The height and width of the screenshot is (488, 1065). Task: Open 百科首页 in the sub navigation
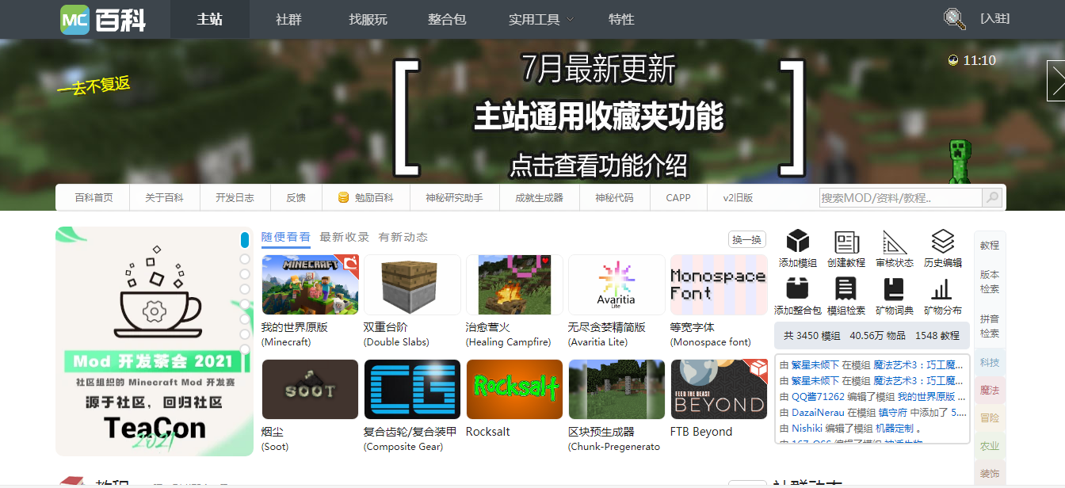tap(94, 197)
